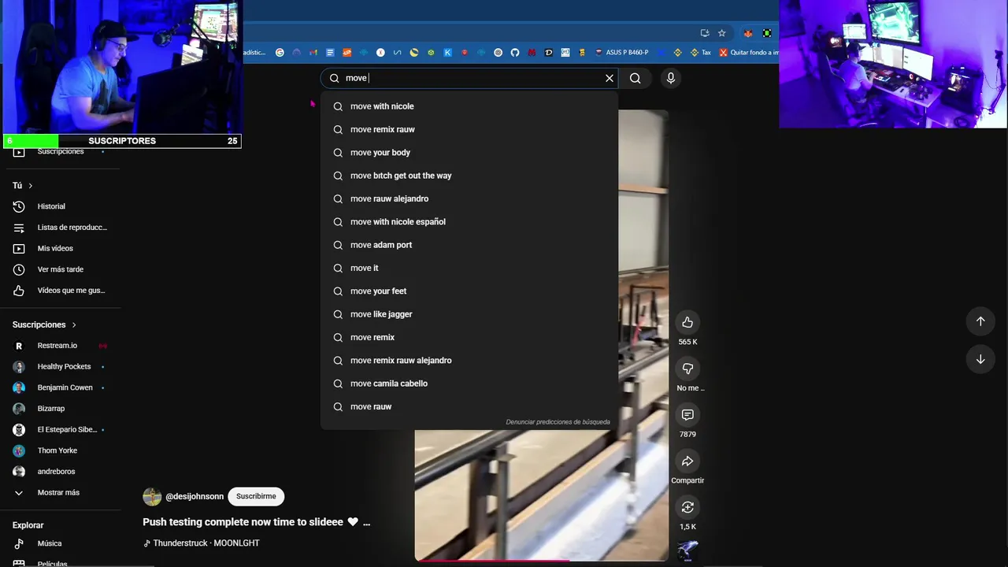Open MetaMask fox extension icon

click(x=748, y=33)
